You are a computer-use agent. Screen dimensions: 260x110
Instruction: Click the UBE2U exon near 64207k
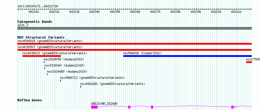pos(152,107)
